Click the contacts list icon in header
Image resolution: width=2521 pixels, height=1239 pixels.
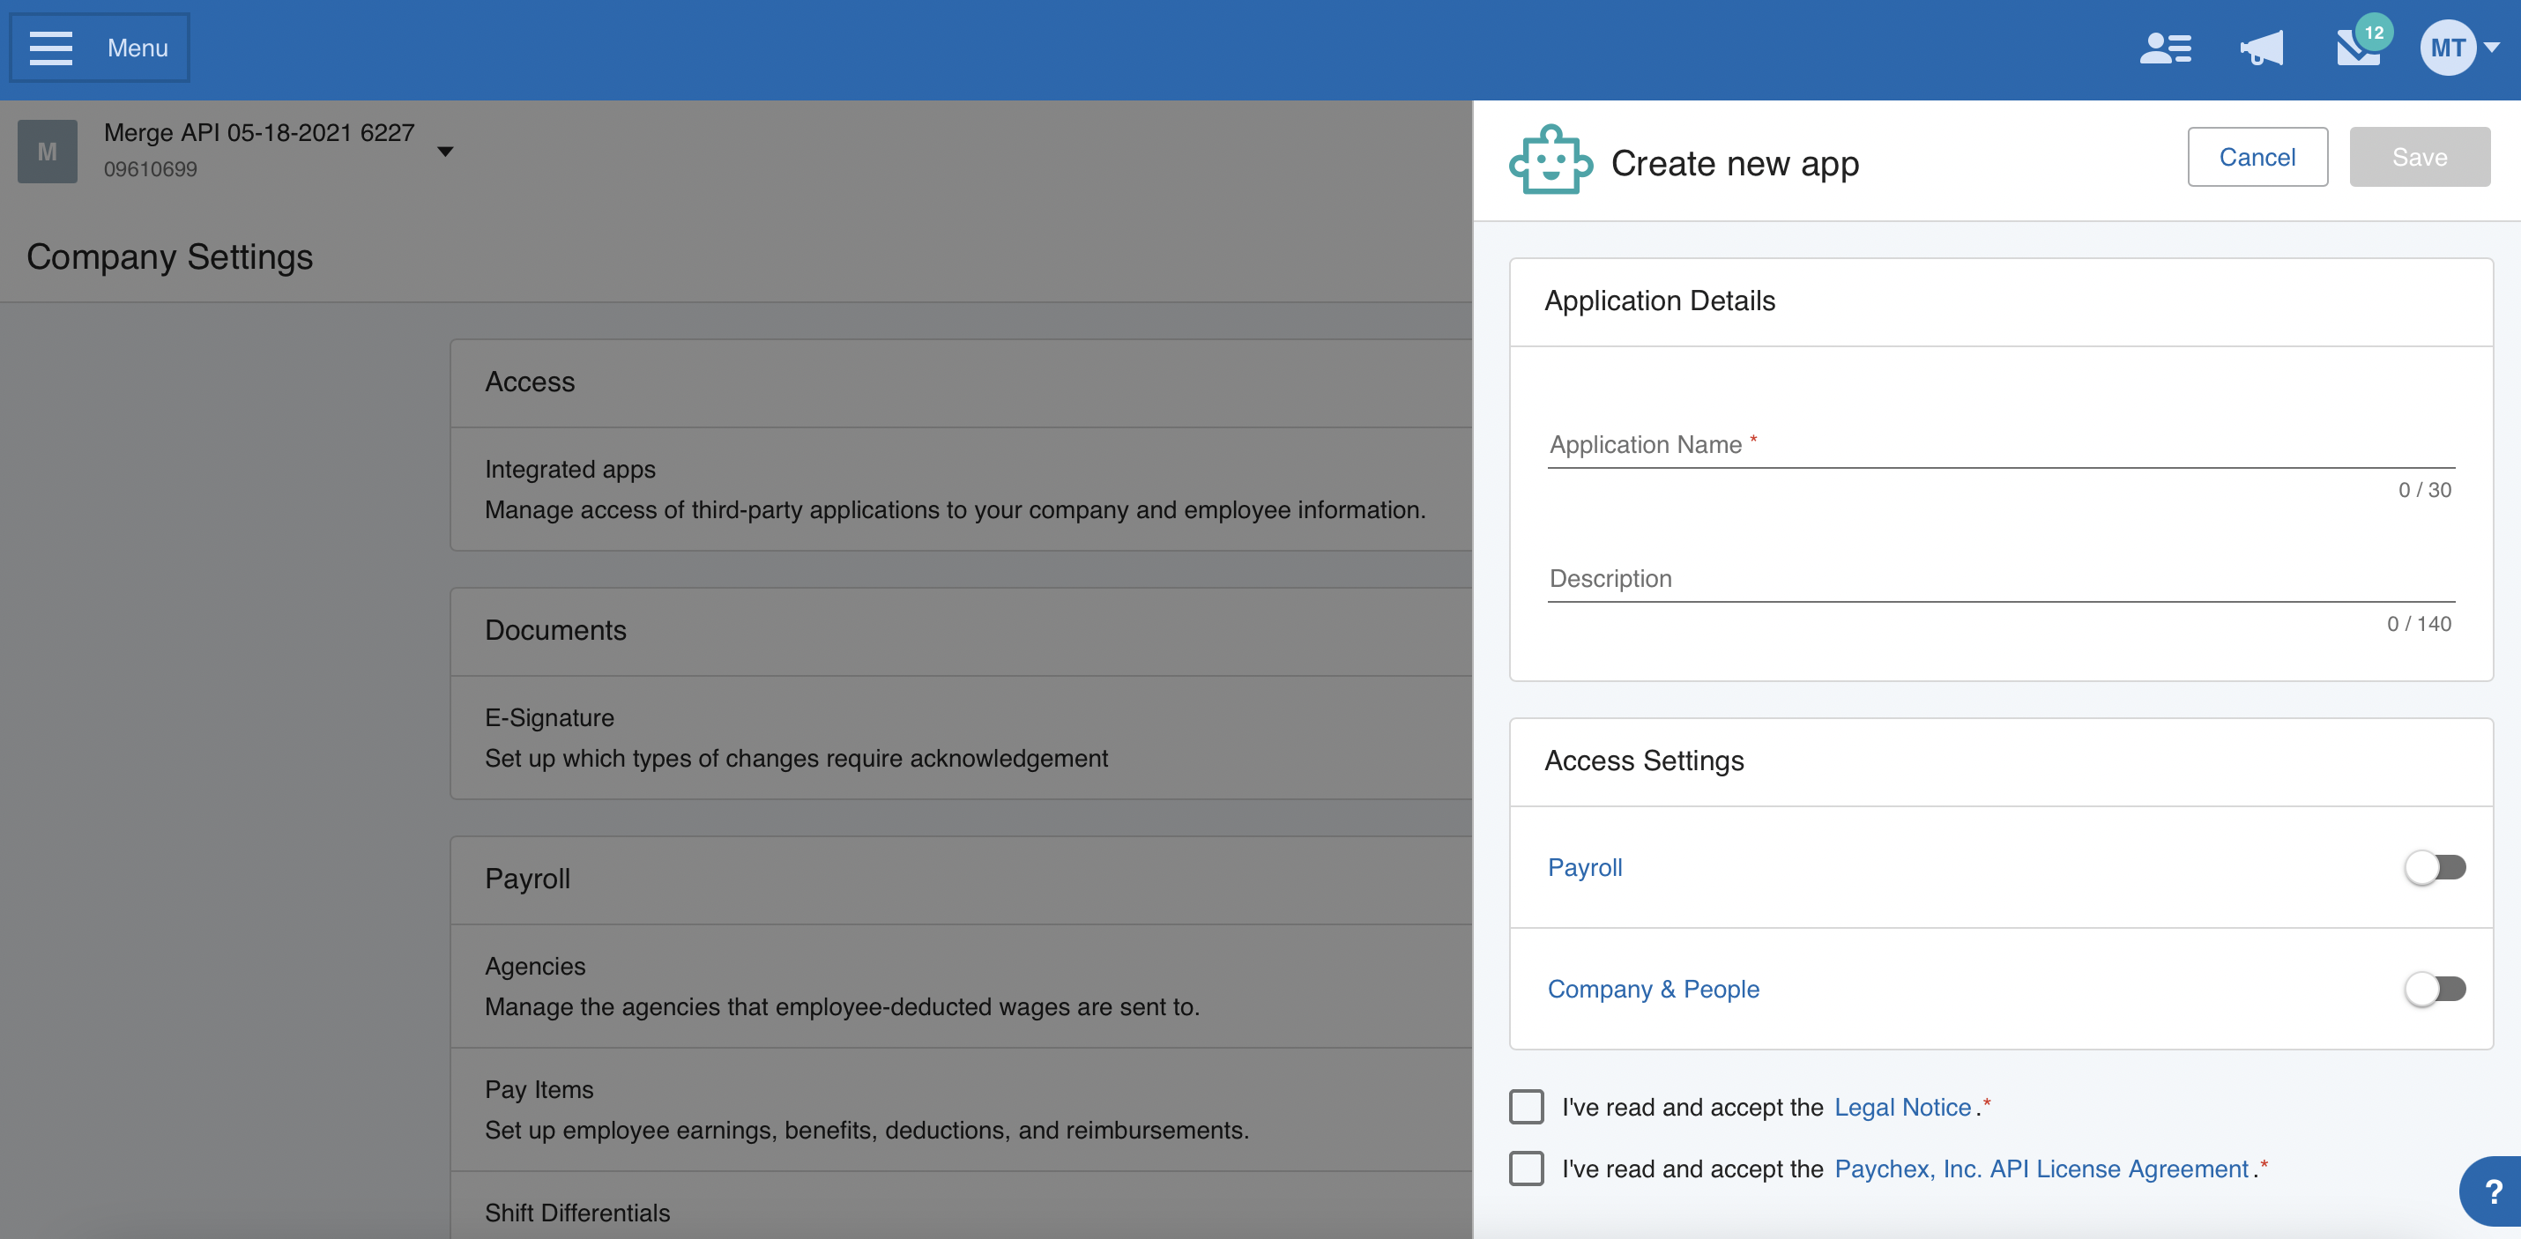(x=2165, y=48)
